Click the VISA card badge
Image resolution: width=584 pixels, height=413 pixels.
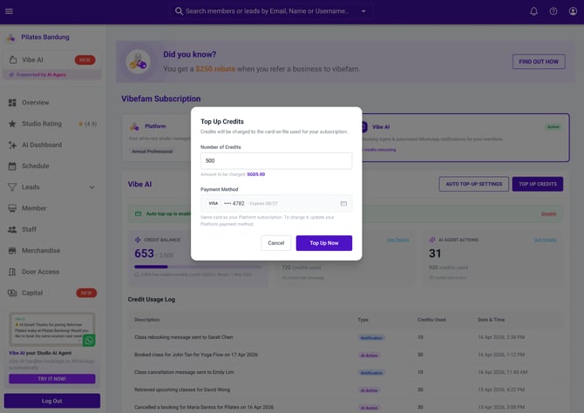point(214,203)
